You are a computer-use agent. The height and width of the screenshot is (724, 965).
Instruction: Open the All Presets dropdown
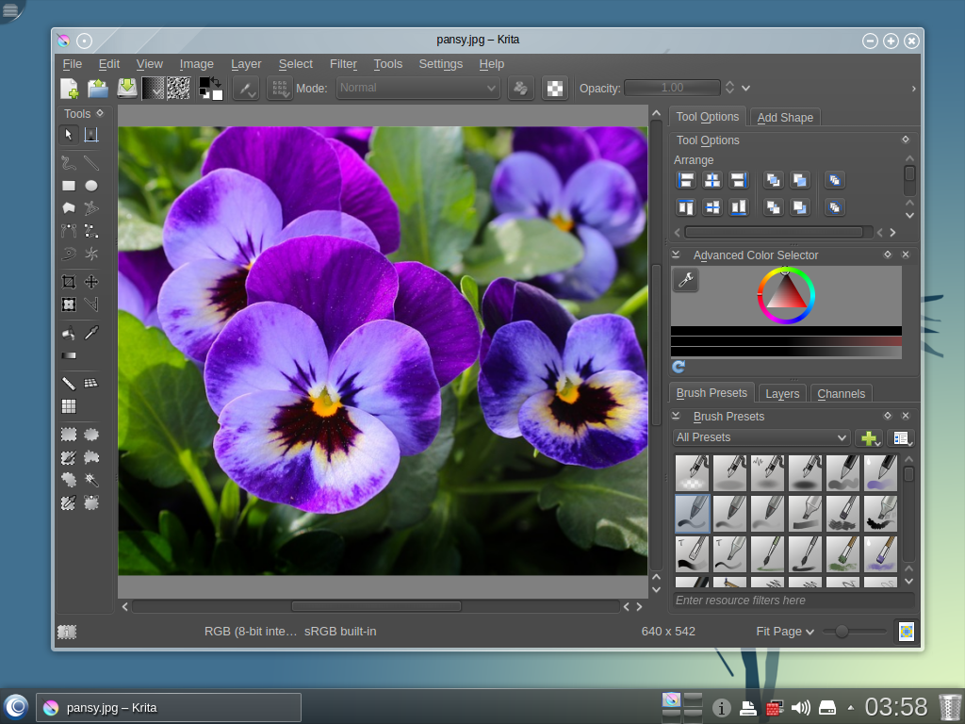click(761, 437)
